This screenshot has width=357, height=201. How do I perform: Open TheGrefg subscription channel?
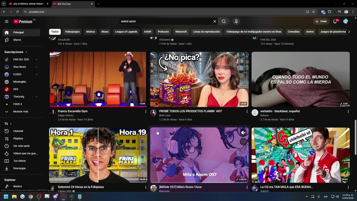[x=21, y=97]
